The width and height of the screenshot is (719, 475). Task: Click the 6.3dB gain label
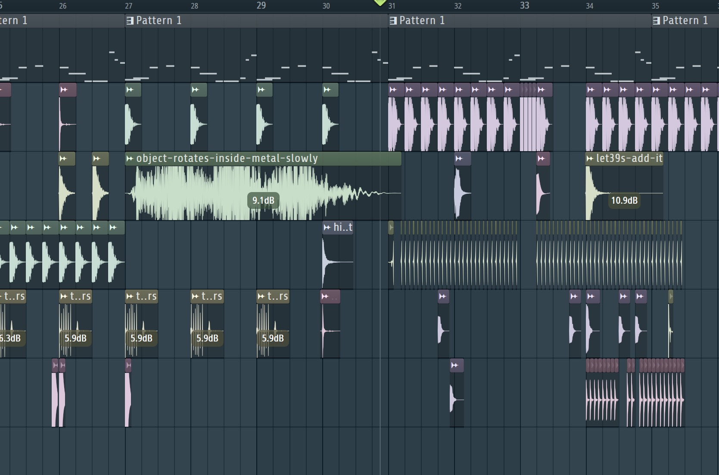coord(10,338)
